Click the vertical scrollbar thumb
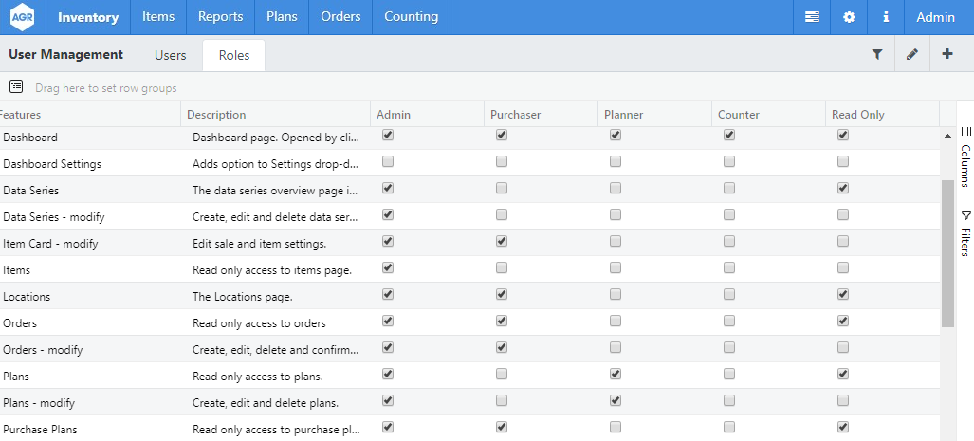This screenshot has height=441, width=974. click(x=947, y=252)
